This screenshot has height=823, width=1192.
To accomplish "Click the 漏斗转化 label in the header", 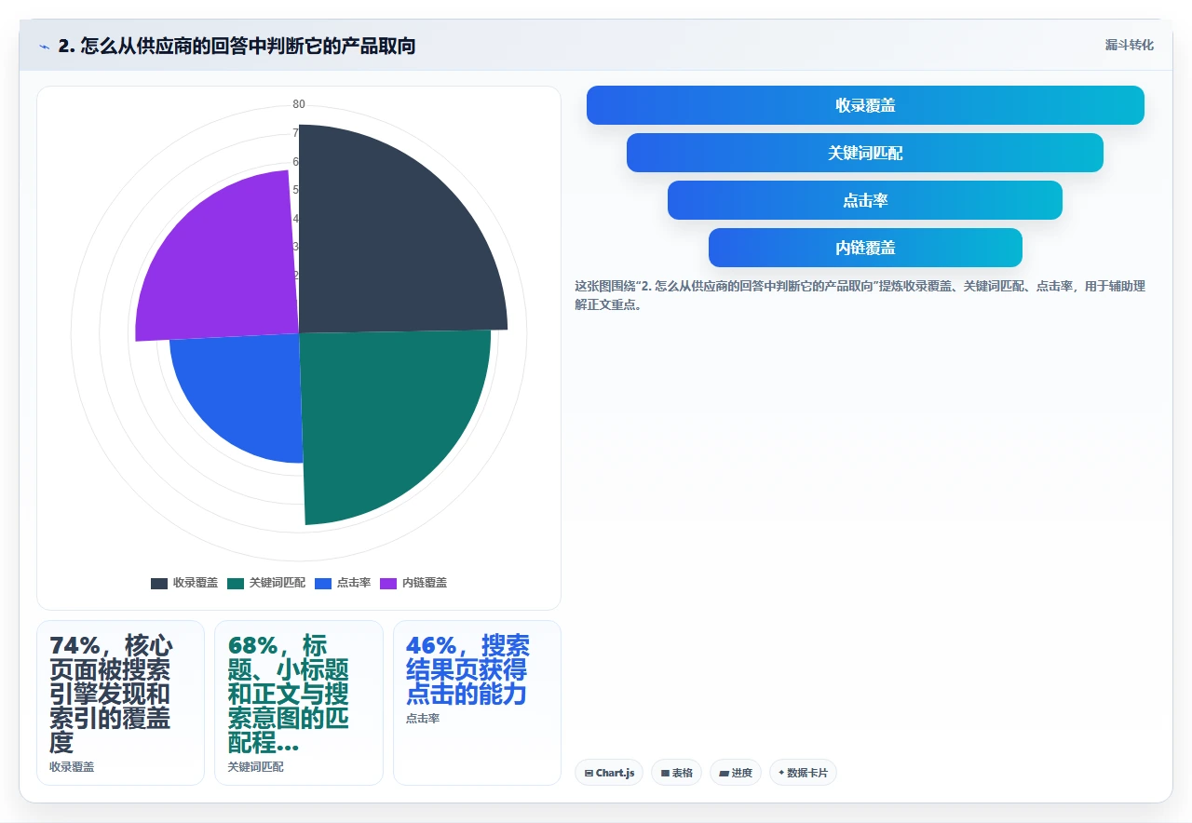I will (1129, 45).
